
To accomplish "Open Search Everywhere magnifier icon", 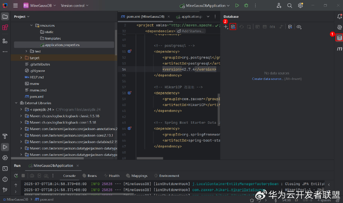I will click(x=290, y=5).
